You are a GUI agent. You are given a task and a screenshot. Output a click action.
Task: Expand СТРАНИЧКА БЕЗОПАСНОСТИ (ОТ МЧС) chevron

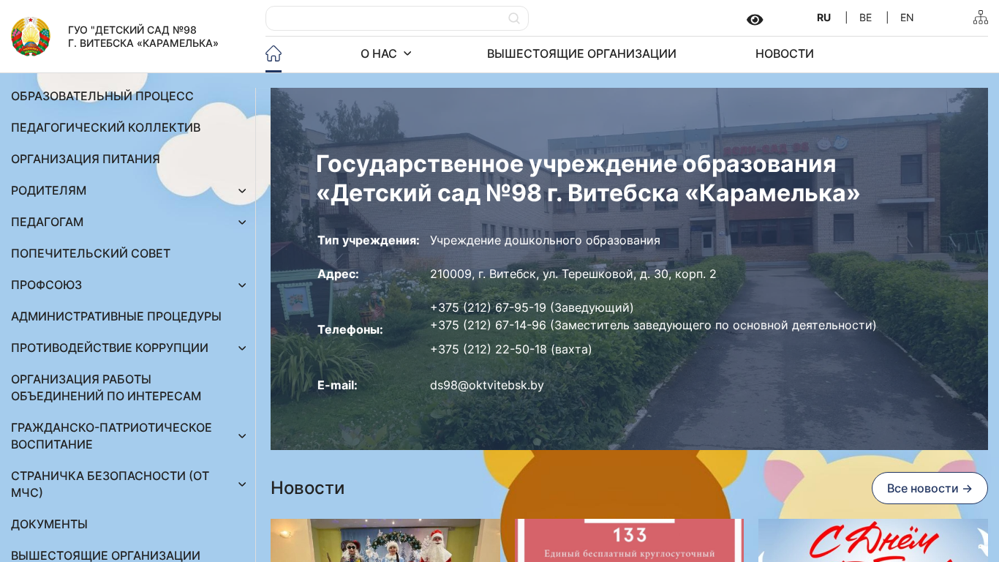click(242, 484)
